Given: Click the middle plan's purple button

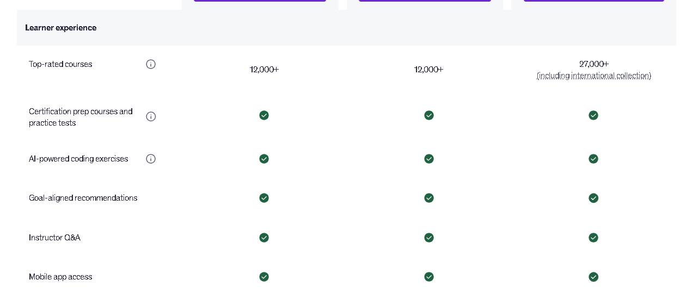Looking at the screenshot, I should coord(425,1).
